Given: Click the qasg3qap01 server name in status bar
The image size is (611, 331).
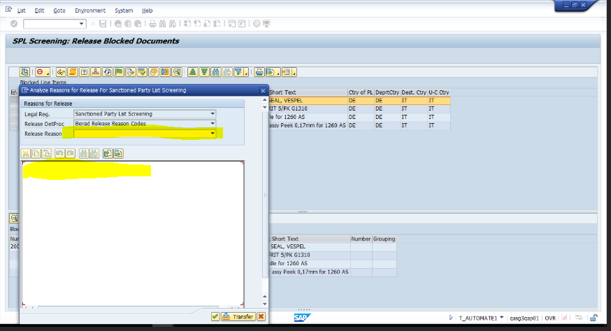Looking at the screenshot, I should pyautogui.click(x=524, y=318).
